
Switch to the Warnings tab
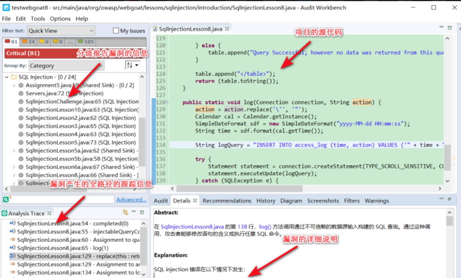pos(376,201)
